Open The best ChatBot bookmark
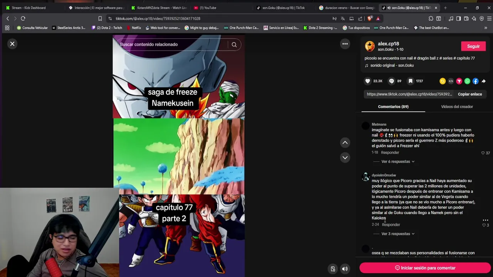Image resolution: width=493 pixels, height=277 pixels. pos(431,28)
